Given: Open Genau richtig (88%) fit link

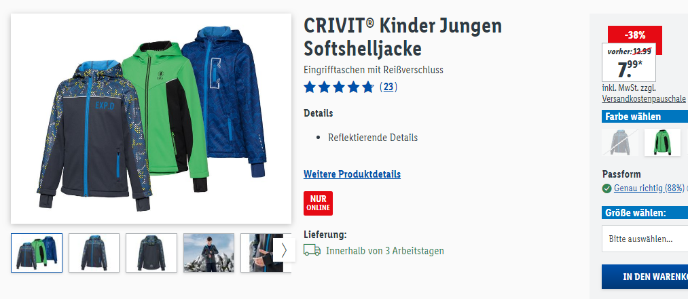Looking at the screenshot, I should pyautogui.click(x=649, y=188).
